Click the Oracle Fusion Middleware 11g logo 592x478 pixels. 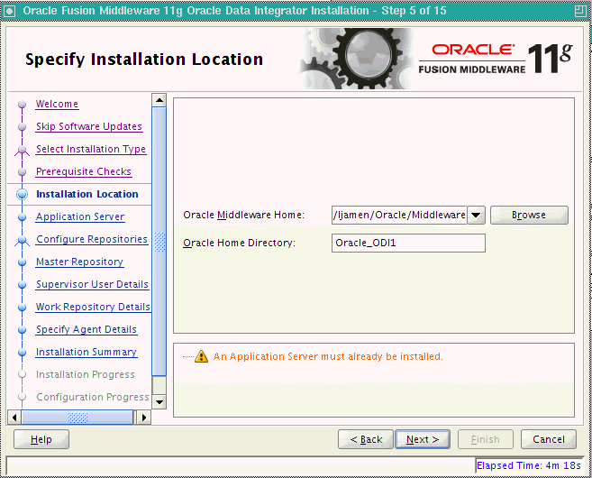pyautogui.click(x=496, y=59)
